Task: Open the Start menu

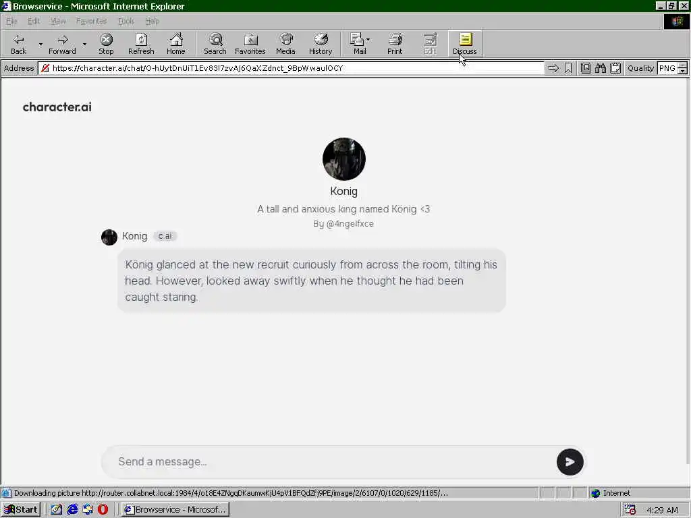Action: click(21, 510)
